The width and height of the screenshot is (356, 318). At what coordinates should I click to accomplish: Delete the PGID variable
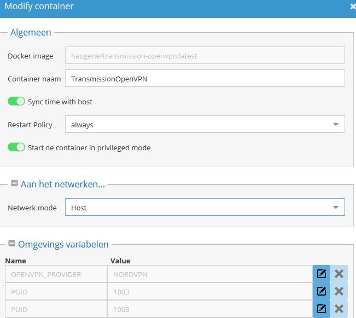[x=339, y=291]
